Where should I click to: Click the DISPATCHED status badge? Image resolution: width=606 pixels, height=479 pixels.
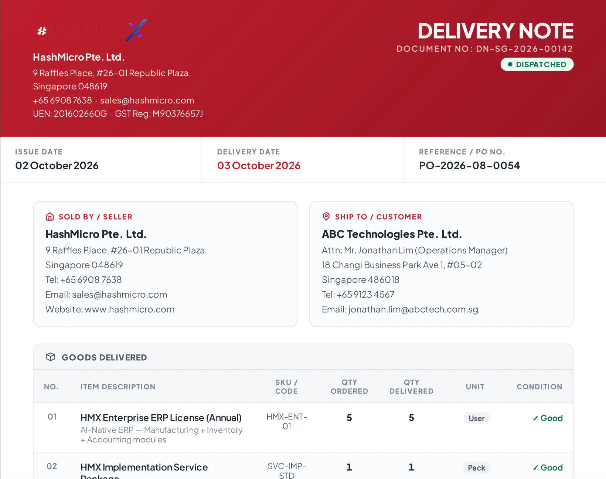(x=537, y=64)
